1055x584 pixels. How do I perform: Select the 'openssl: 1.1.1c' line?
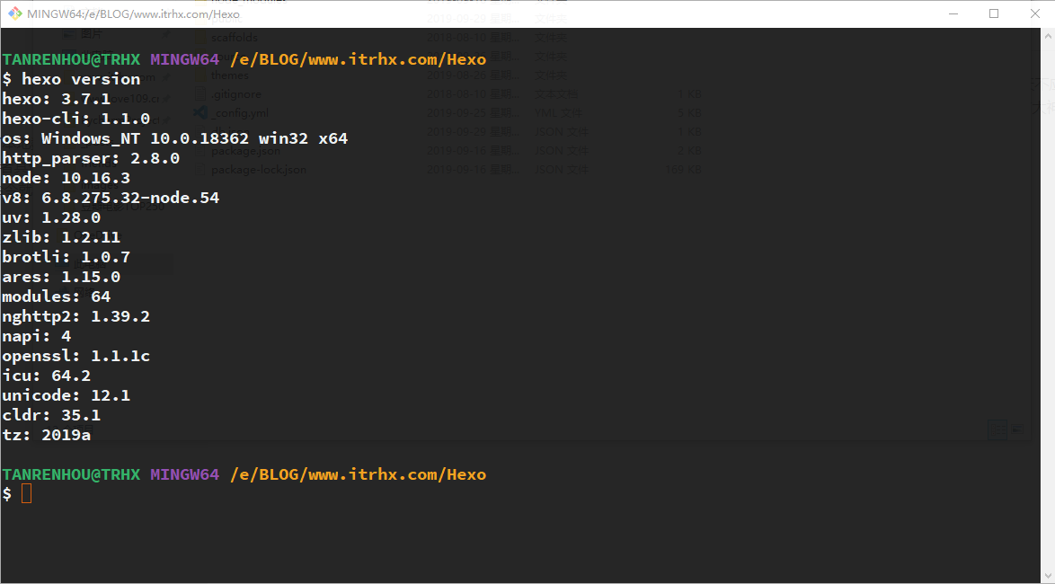76,356
